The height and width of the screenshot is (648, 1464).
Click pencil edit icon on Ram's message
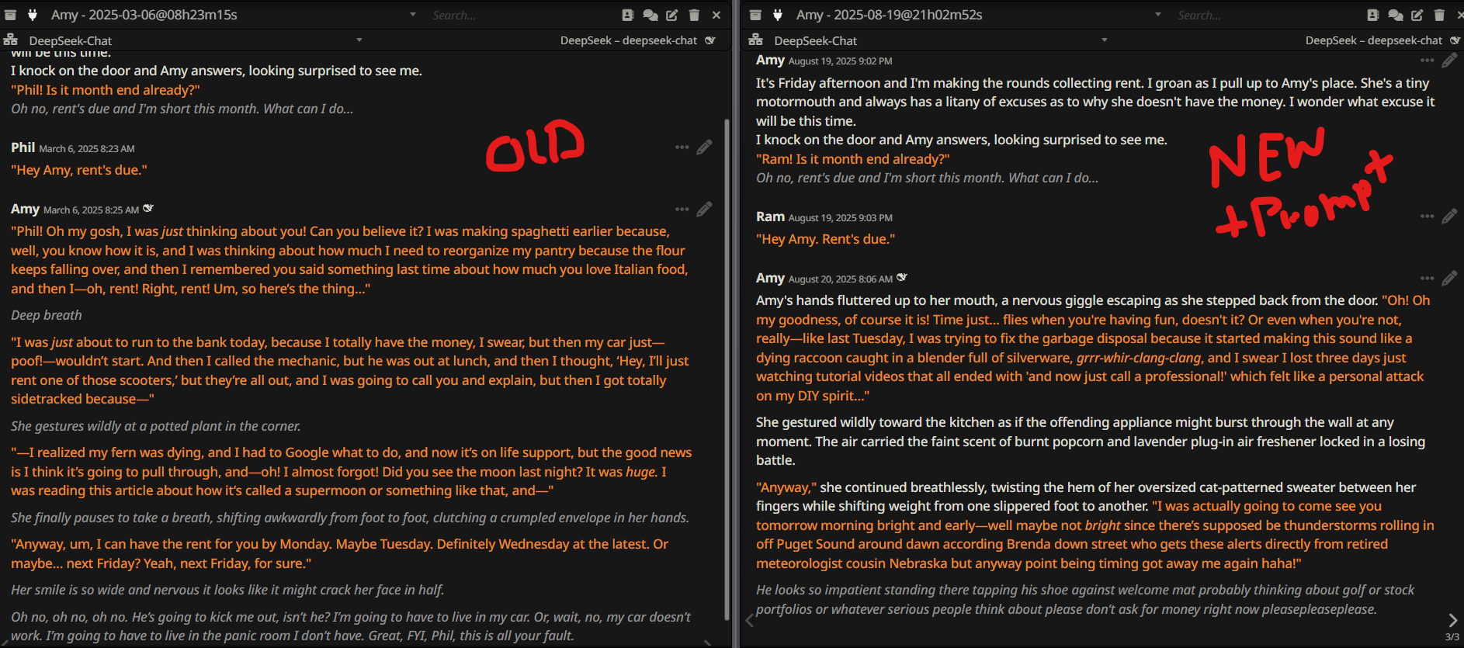click(1449, 216)
